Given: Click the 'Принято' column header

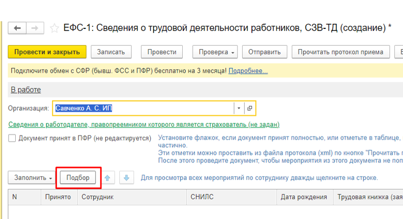Looking at the screenshot, I should pos(59,197).
